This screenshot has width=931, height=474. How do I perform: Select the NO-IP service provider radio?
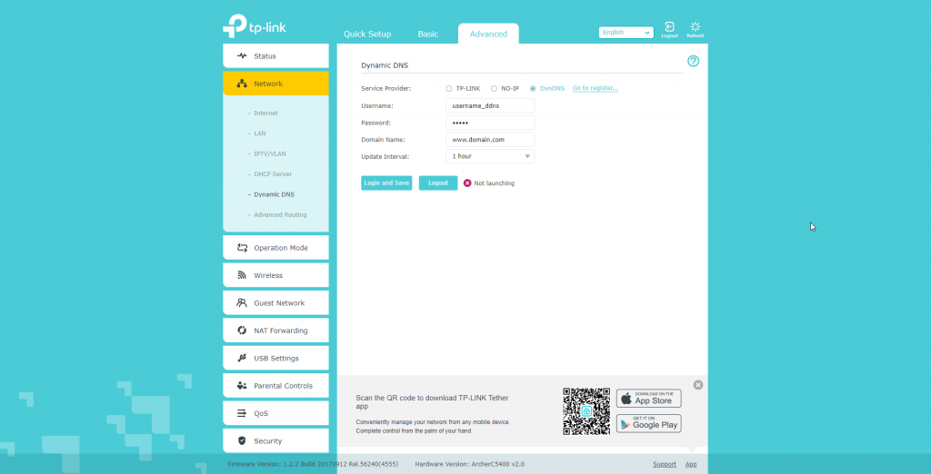click(494, 89)
